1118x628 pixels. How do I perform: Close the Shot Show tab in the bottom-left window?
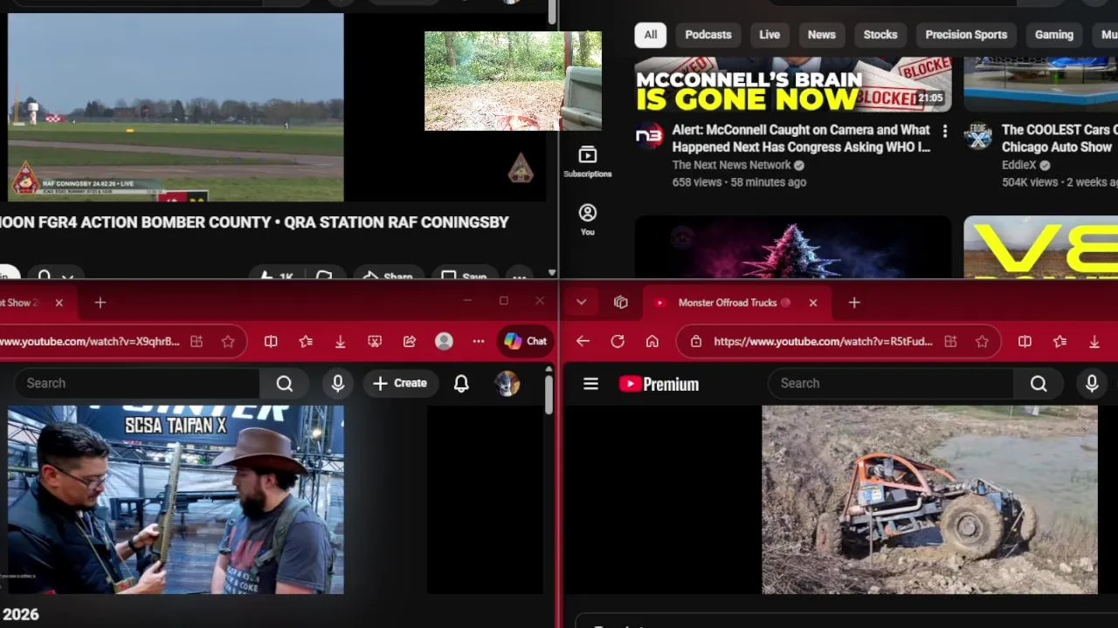coord(59,303)
